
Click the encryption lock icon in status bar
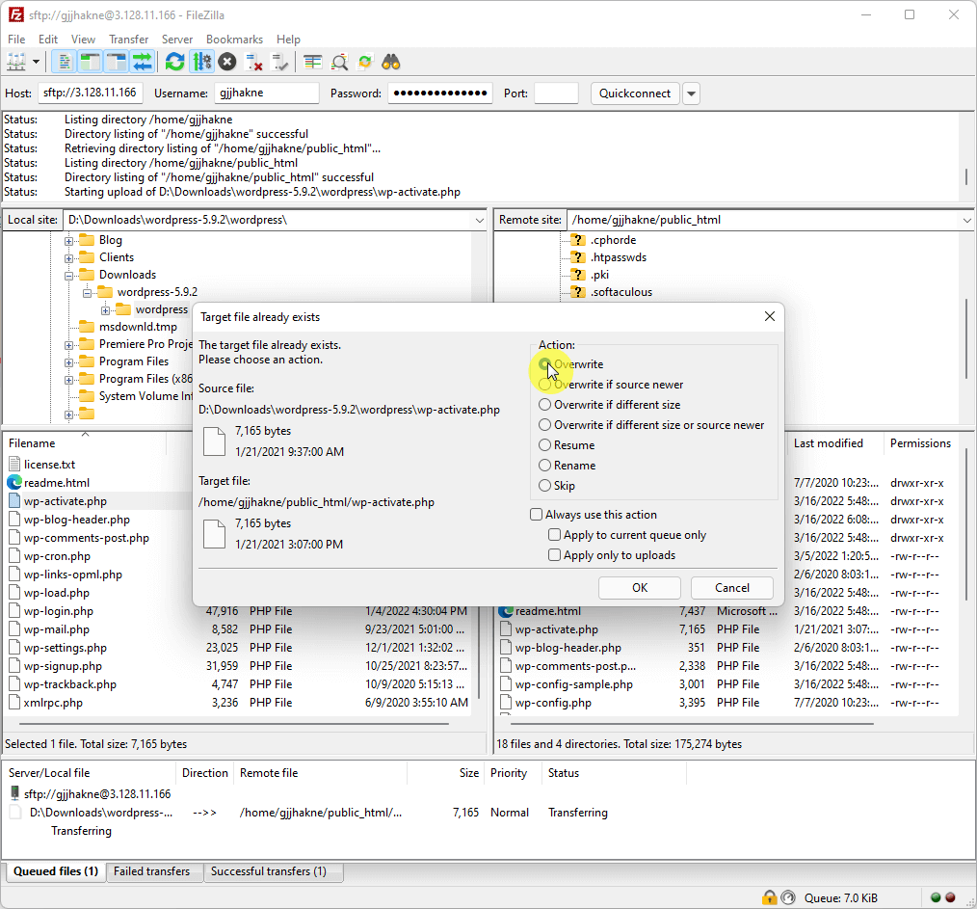[770, 897]
